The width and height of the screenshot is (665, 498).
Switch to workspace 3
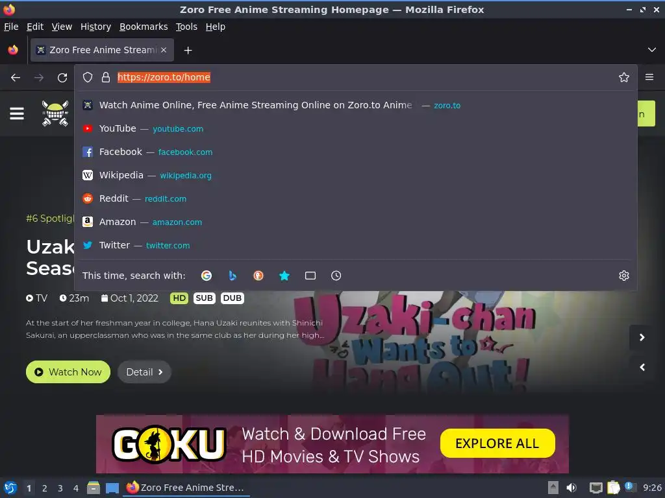click(x=60, y=488)
